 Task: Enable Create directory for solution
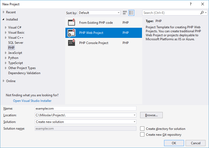(142, 129)
